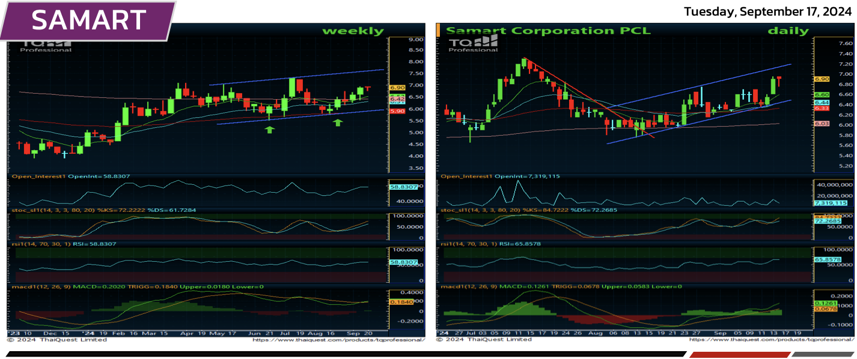Click the red 5.90 price tag on weekly chart

tap(397, 111)
